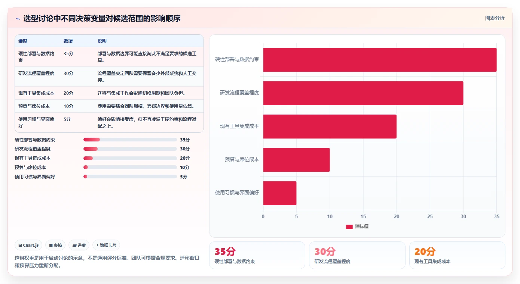This screenshot has height=284, width=520.
Task: Click the 研发流程覆盖程度 chart bar
Action: click(363, 93)
